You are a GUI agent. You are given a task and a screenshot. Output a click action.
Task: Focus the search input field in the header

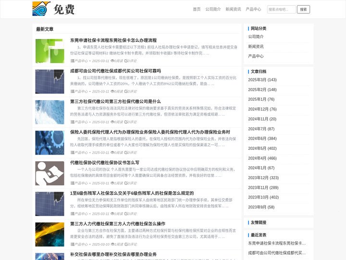point(281,9)
